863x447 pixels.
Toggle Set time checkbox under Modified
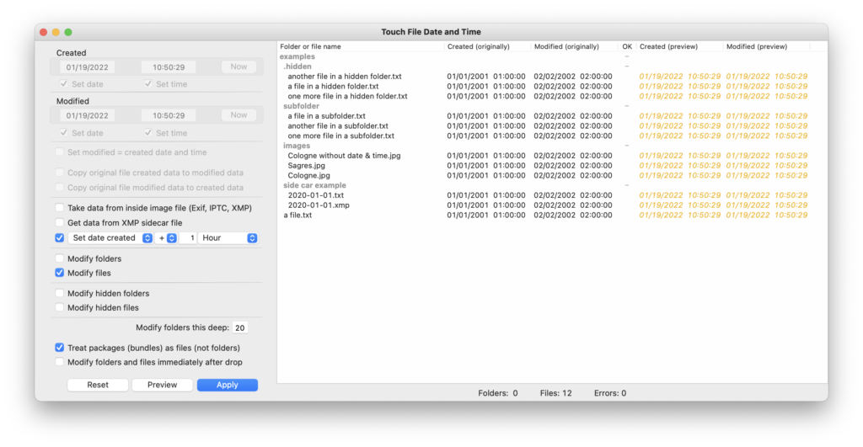[x=148, y=132]
